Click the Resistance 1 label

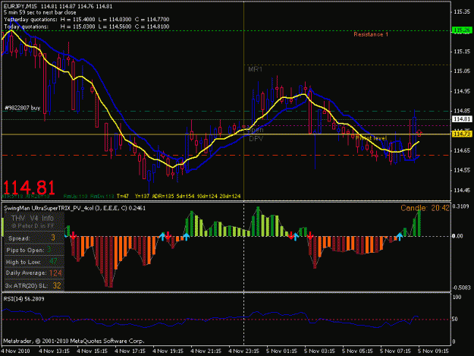371,34
